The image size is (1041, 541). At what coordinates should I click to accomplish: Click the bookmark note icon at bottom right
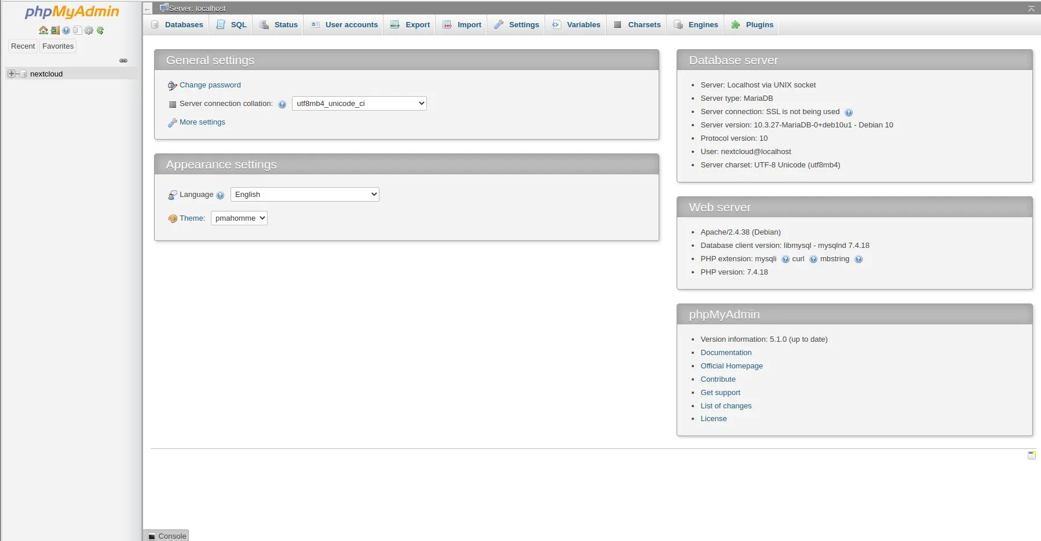tap(1032, 455)
